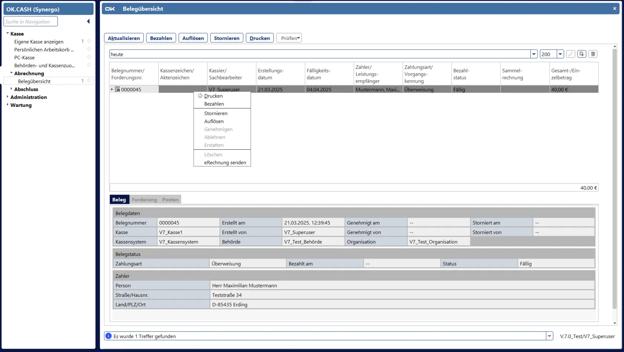The image size is (624, 352).
Task: Click into the 'Suche in Navigation' field
Action: [x=30, y=22]
